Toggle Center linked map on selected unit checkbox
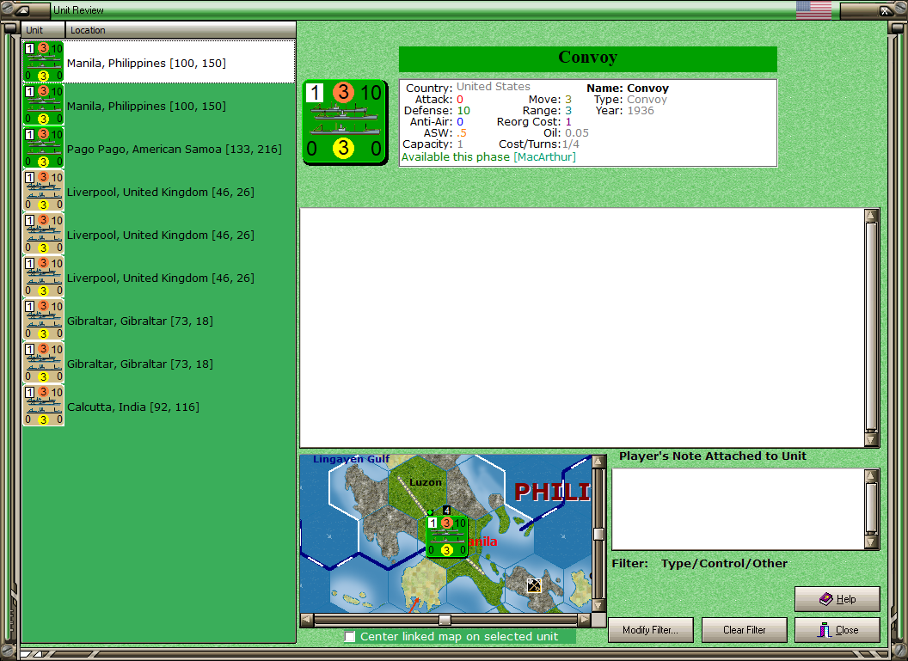 coord(350,637)
